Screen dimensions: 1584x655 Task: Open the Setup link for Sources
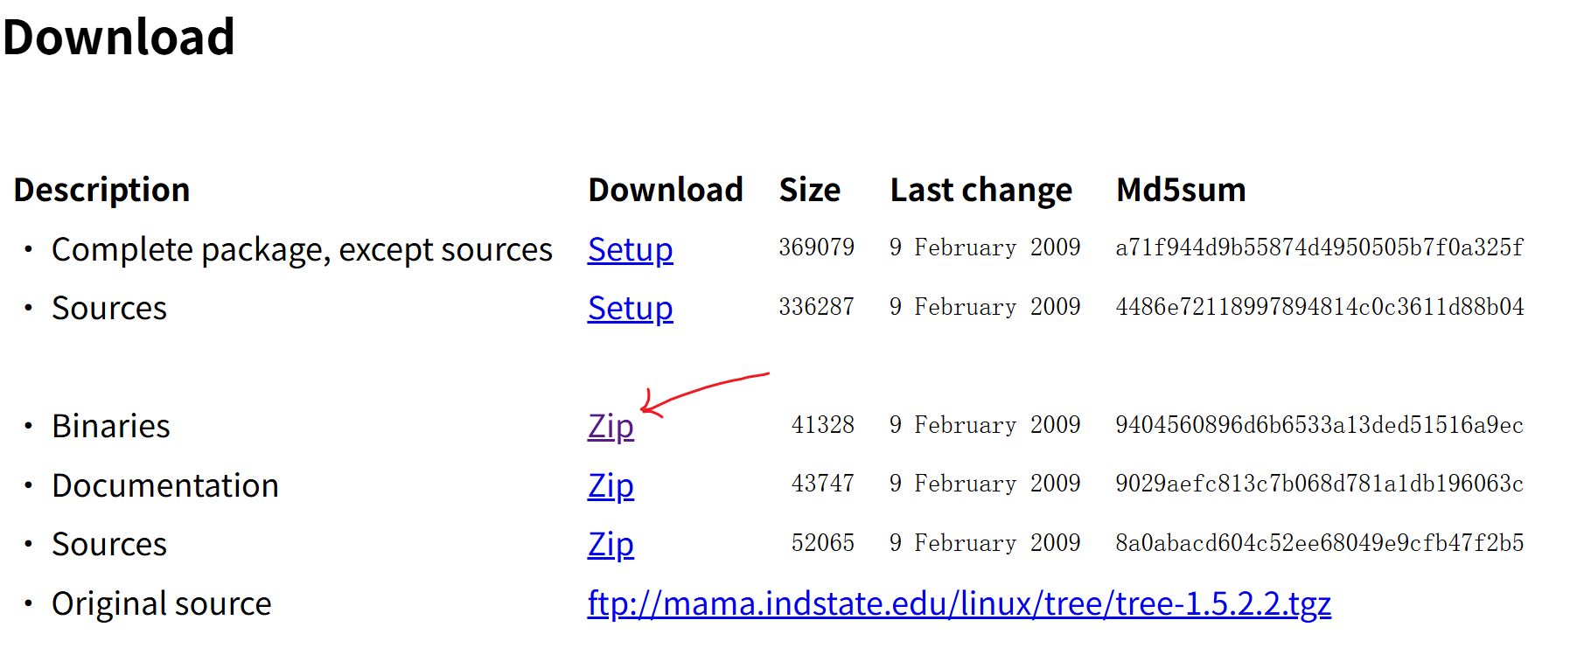click(629, 309)
